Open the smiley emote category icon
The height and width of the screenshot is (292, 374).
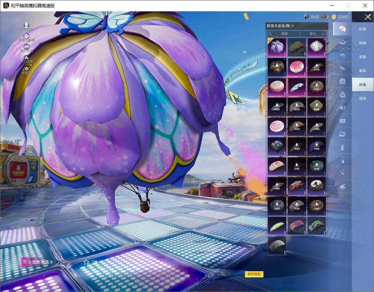342,81
